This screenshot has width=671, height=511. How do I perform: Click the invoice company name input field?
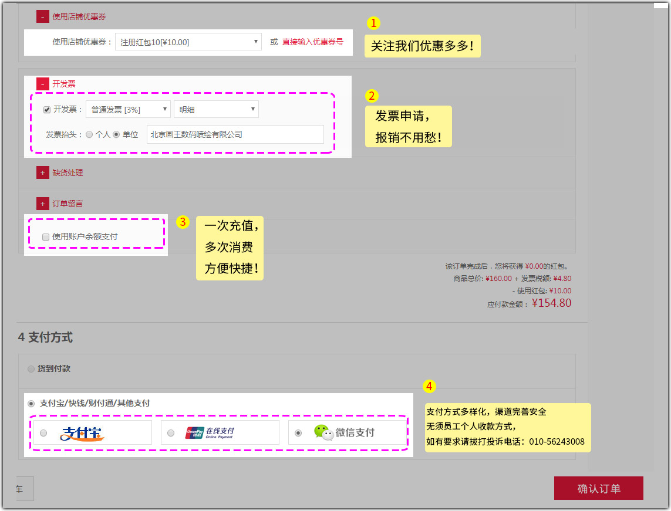[x=235, y=134]
